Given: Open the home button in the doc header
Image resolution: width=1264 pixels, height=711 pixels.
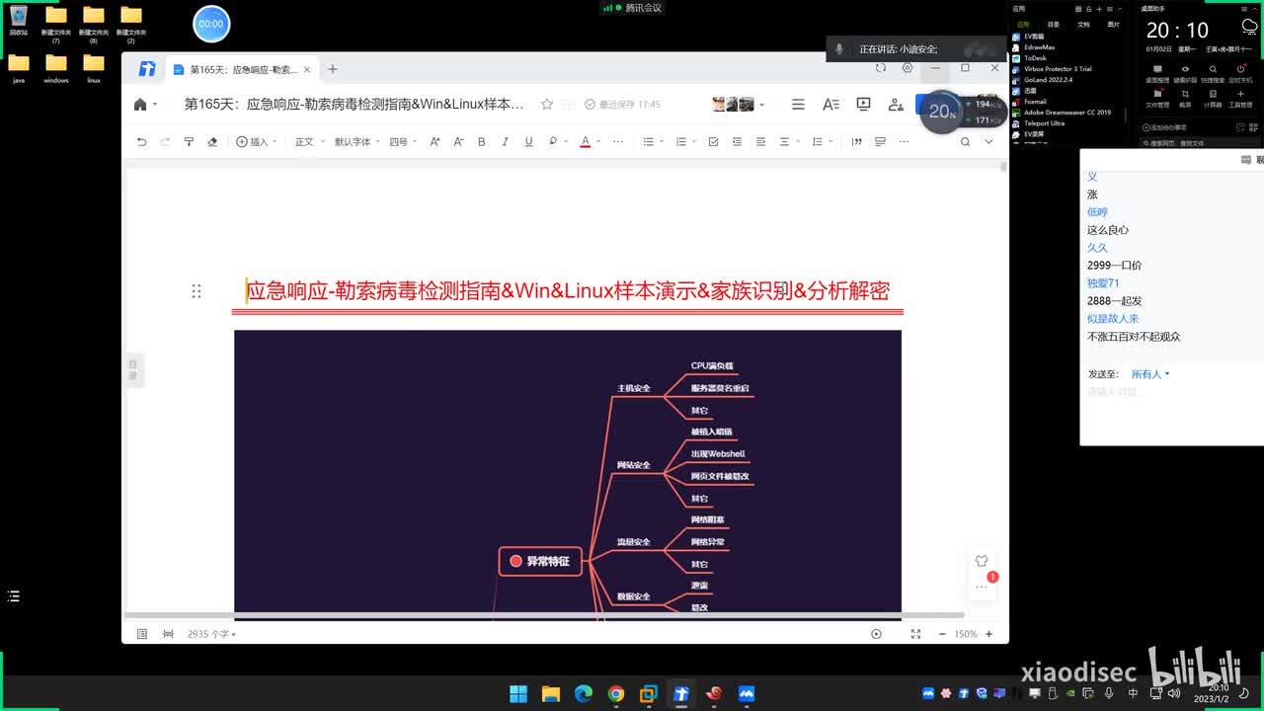Looking at the screenshot, I should click(x=140, y=105).
